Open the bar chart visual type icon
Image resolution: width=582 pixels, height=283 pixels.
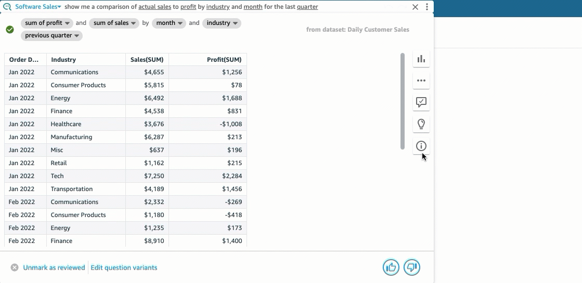coord(421,59)
